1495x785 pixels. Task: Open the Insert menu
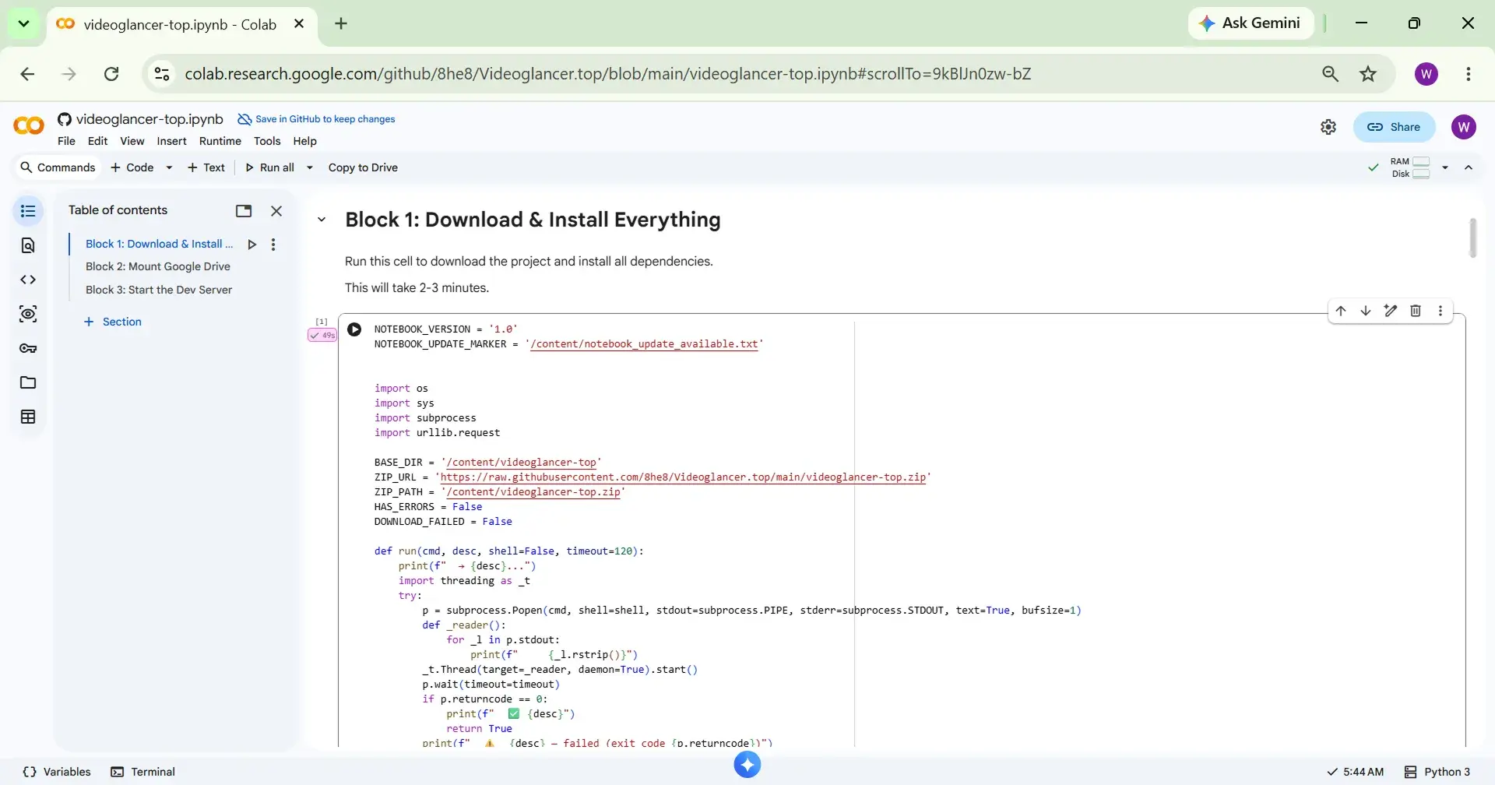(x=171, y=141)
